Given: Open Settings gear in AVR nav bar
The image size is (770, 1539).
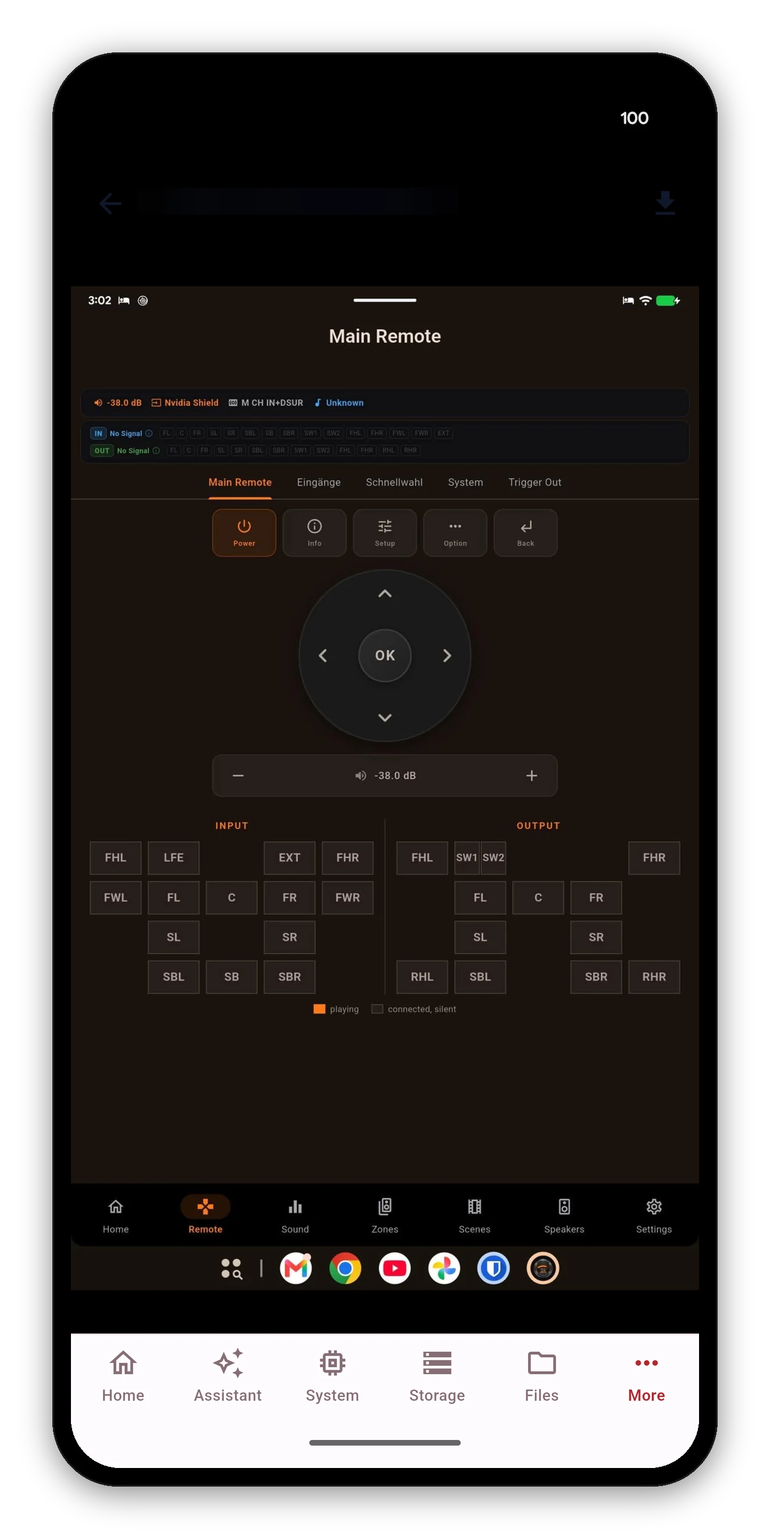Looking at the screenshot, I should [x=654, y=1215].
